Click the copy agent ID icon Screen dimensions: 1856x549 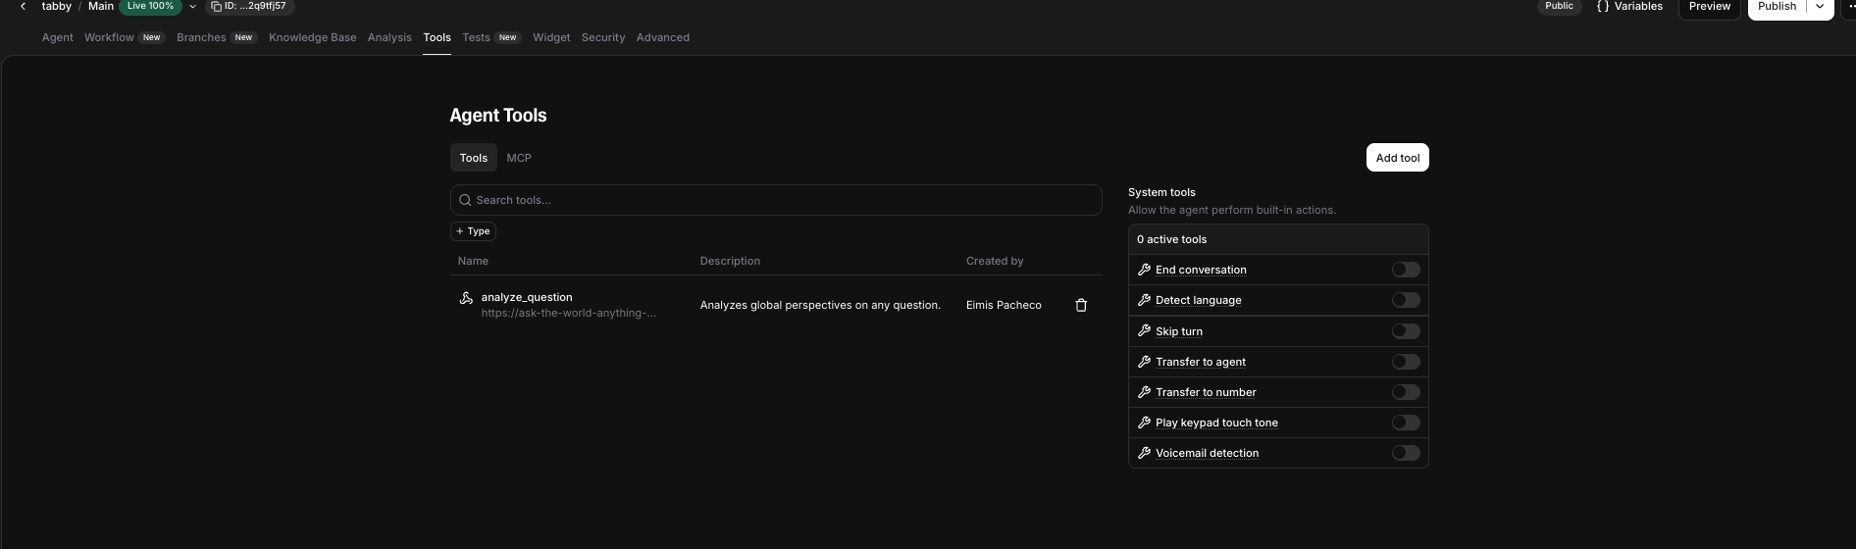[216, 7]
